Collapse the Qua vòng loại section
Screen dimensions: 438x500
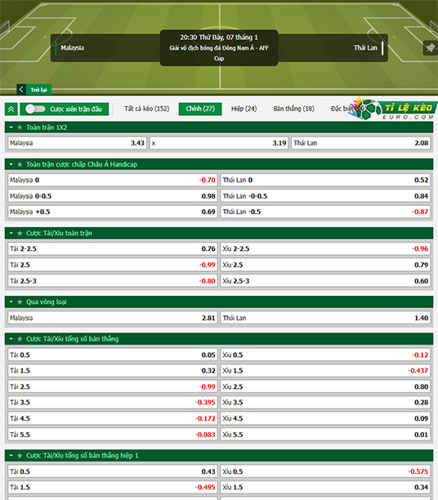tap(11, 302)
